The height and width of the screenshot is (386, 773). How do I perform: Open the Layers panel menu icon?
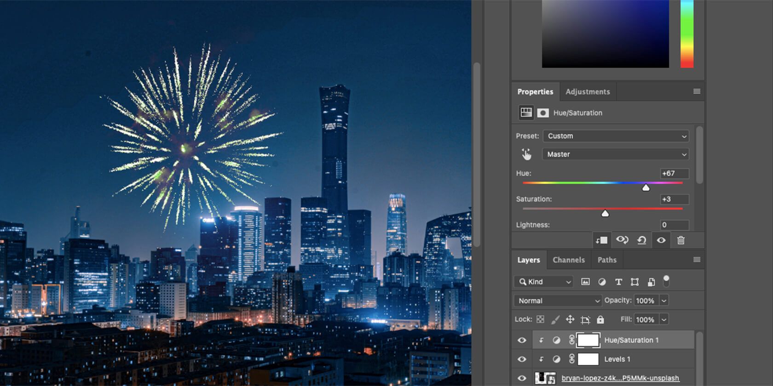697,260
